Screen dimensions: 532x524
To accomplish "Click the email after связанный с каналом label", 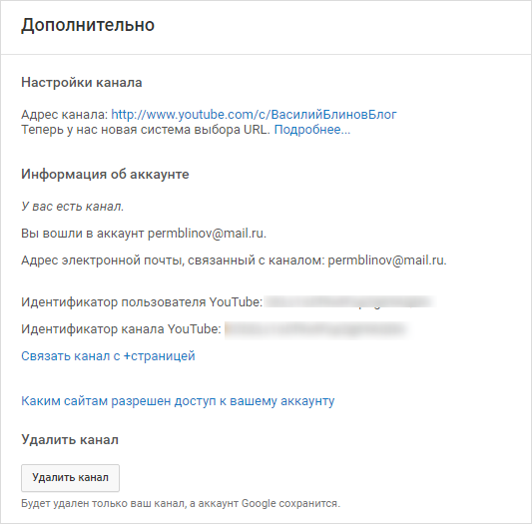I will [x=386, y=261].
